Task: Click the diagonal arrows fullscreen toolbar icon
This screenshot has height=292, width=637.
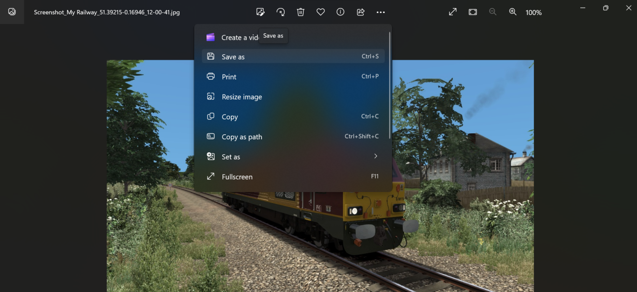Action: point(453,12)
